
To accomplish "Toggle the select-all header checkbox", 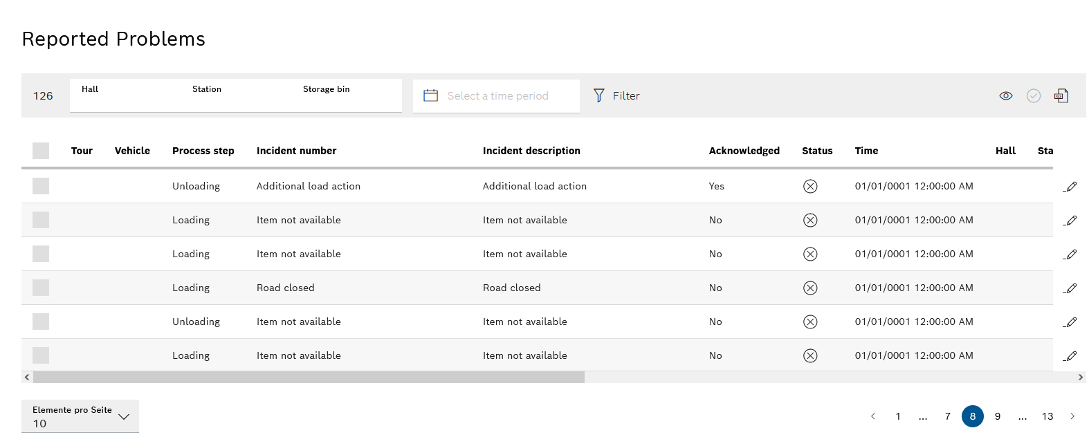I will pos(41,151).
